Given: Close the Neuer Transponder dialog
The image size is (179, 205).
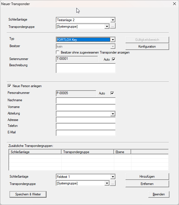Looking at the screenshot, I should tap(174, 4).
